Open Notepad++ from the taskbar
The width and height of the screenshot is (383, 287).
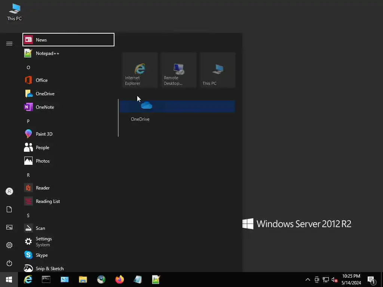click(156, 280)
